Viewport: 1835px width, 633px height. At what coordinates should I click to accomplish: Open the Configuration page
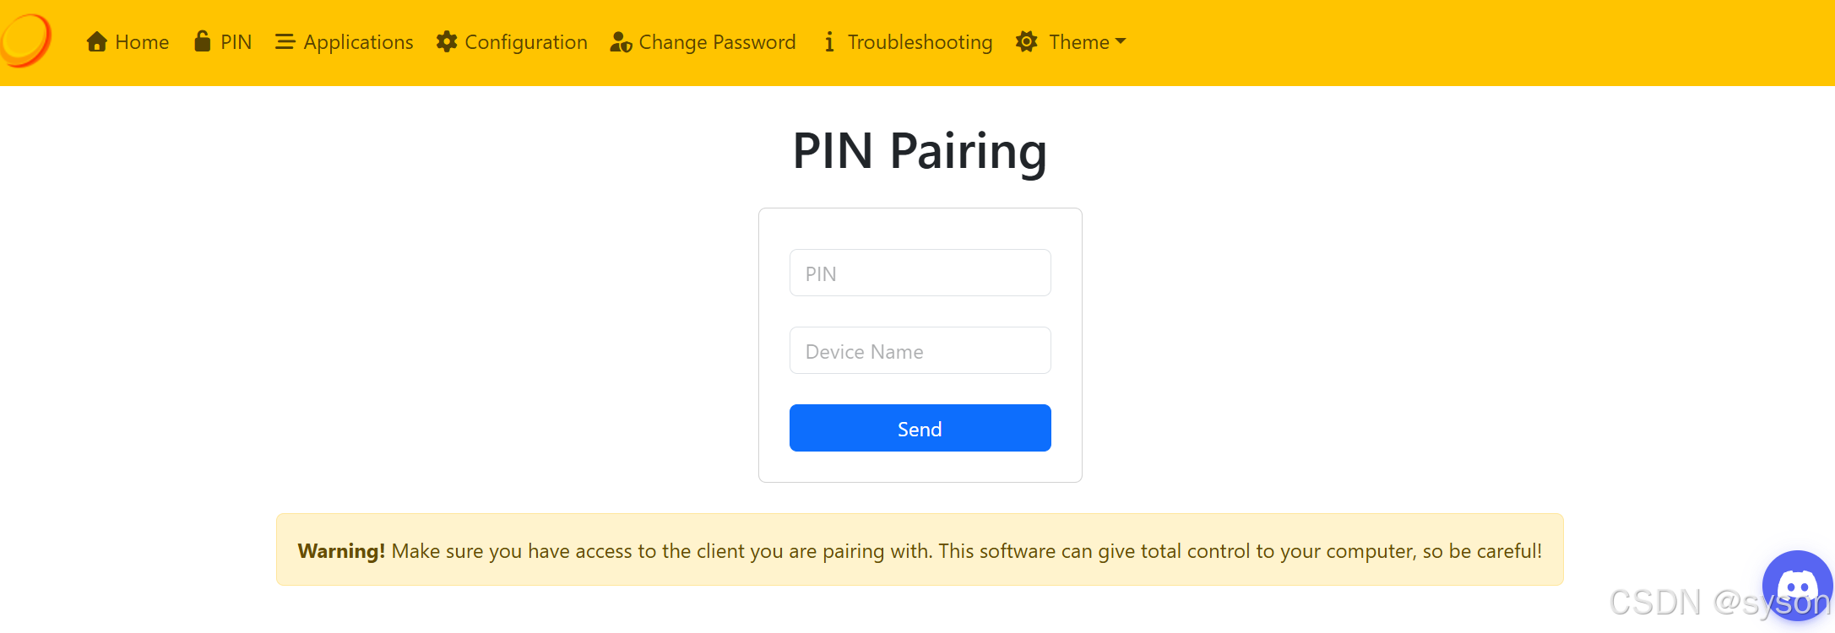pyautogui.click(x=525, y=41)
